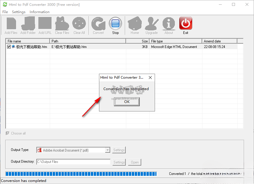Click the Output Directory path field

coord(73,162)
